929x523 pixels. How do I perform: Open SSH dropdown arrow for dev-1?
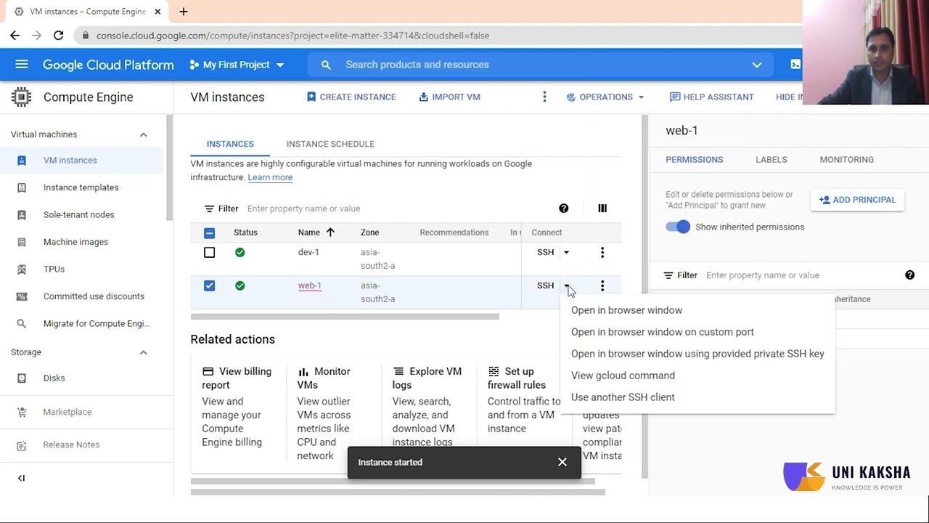pyautogui.click(x=566, y=252)
